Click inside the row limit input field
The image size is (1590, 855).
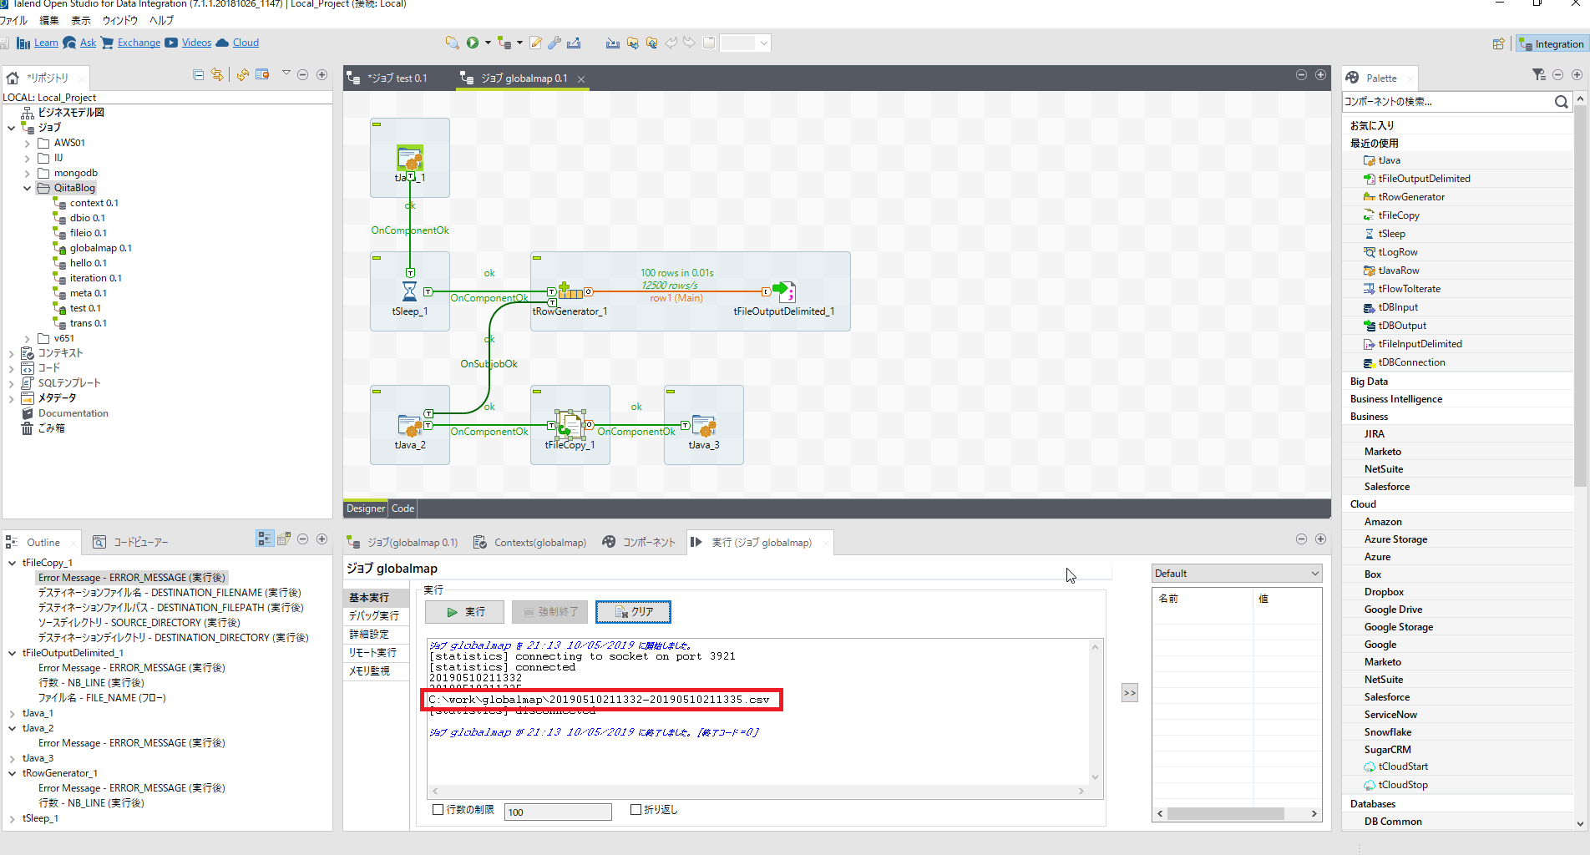click(x=557, y=811)
